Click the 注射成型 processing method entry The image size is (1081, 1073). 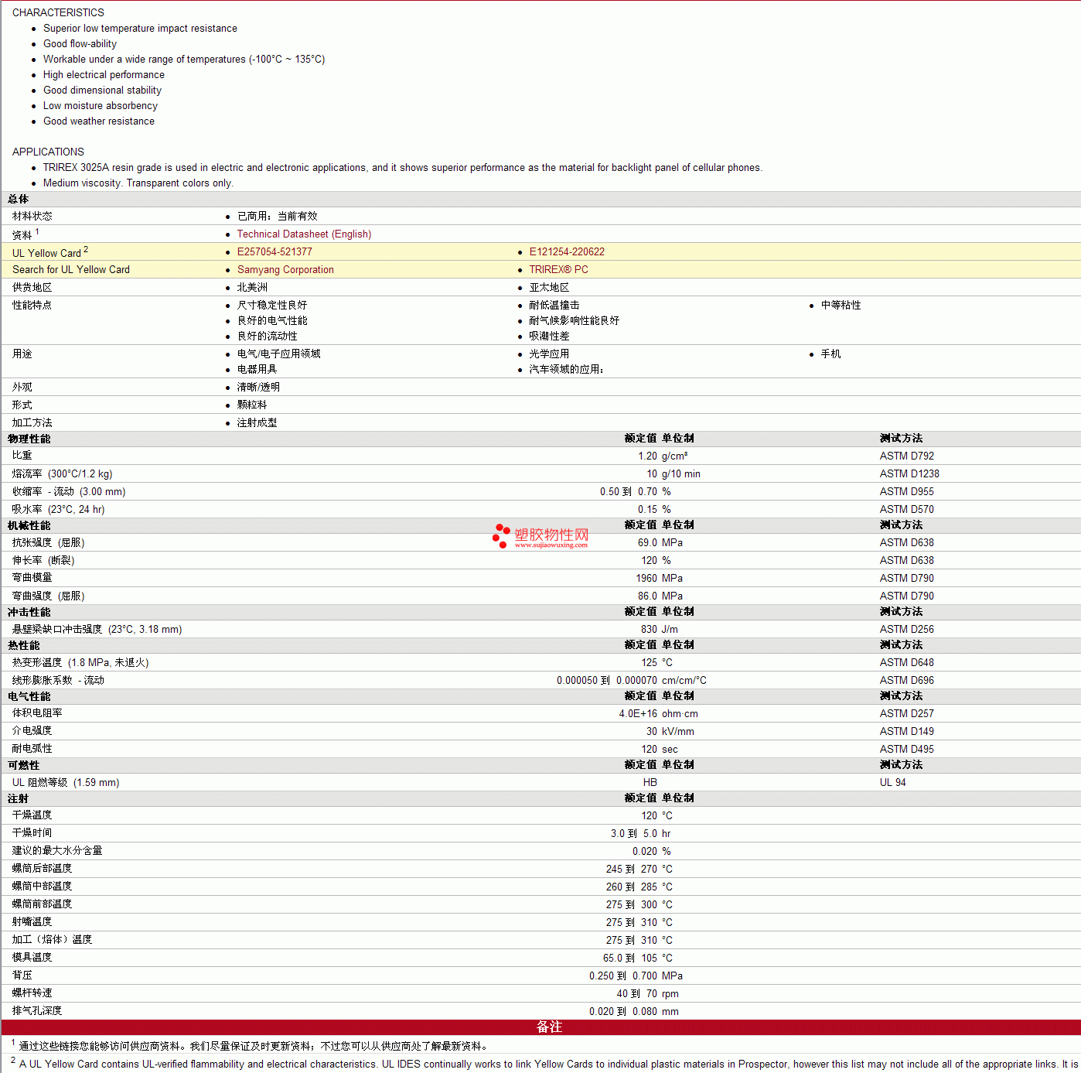point(257,423)
